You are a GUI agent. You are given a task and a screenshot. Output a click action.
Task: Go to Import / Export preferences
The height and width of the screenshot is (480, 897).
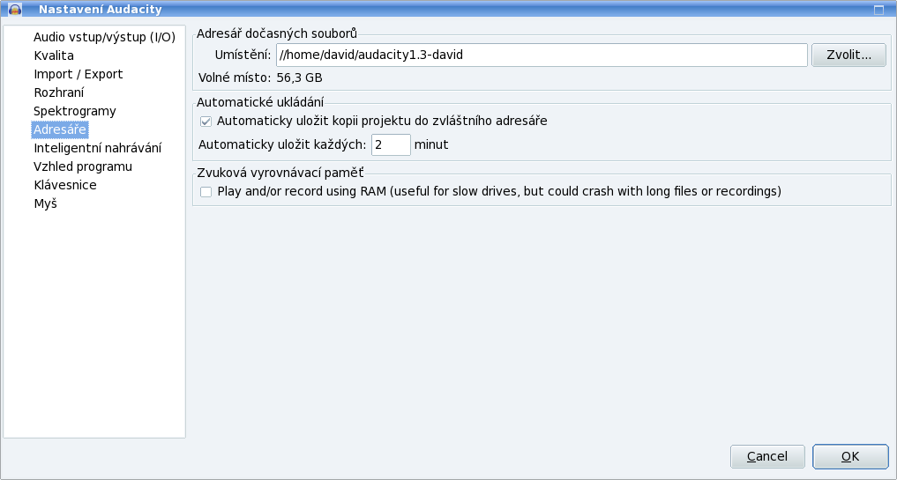pos(78,74)
